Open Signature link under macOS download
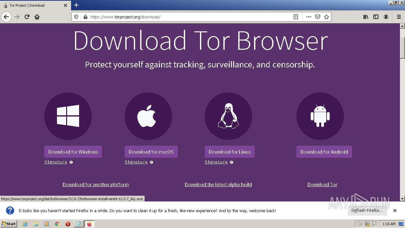 pos(136,162)
